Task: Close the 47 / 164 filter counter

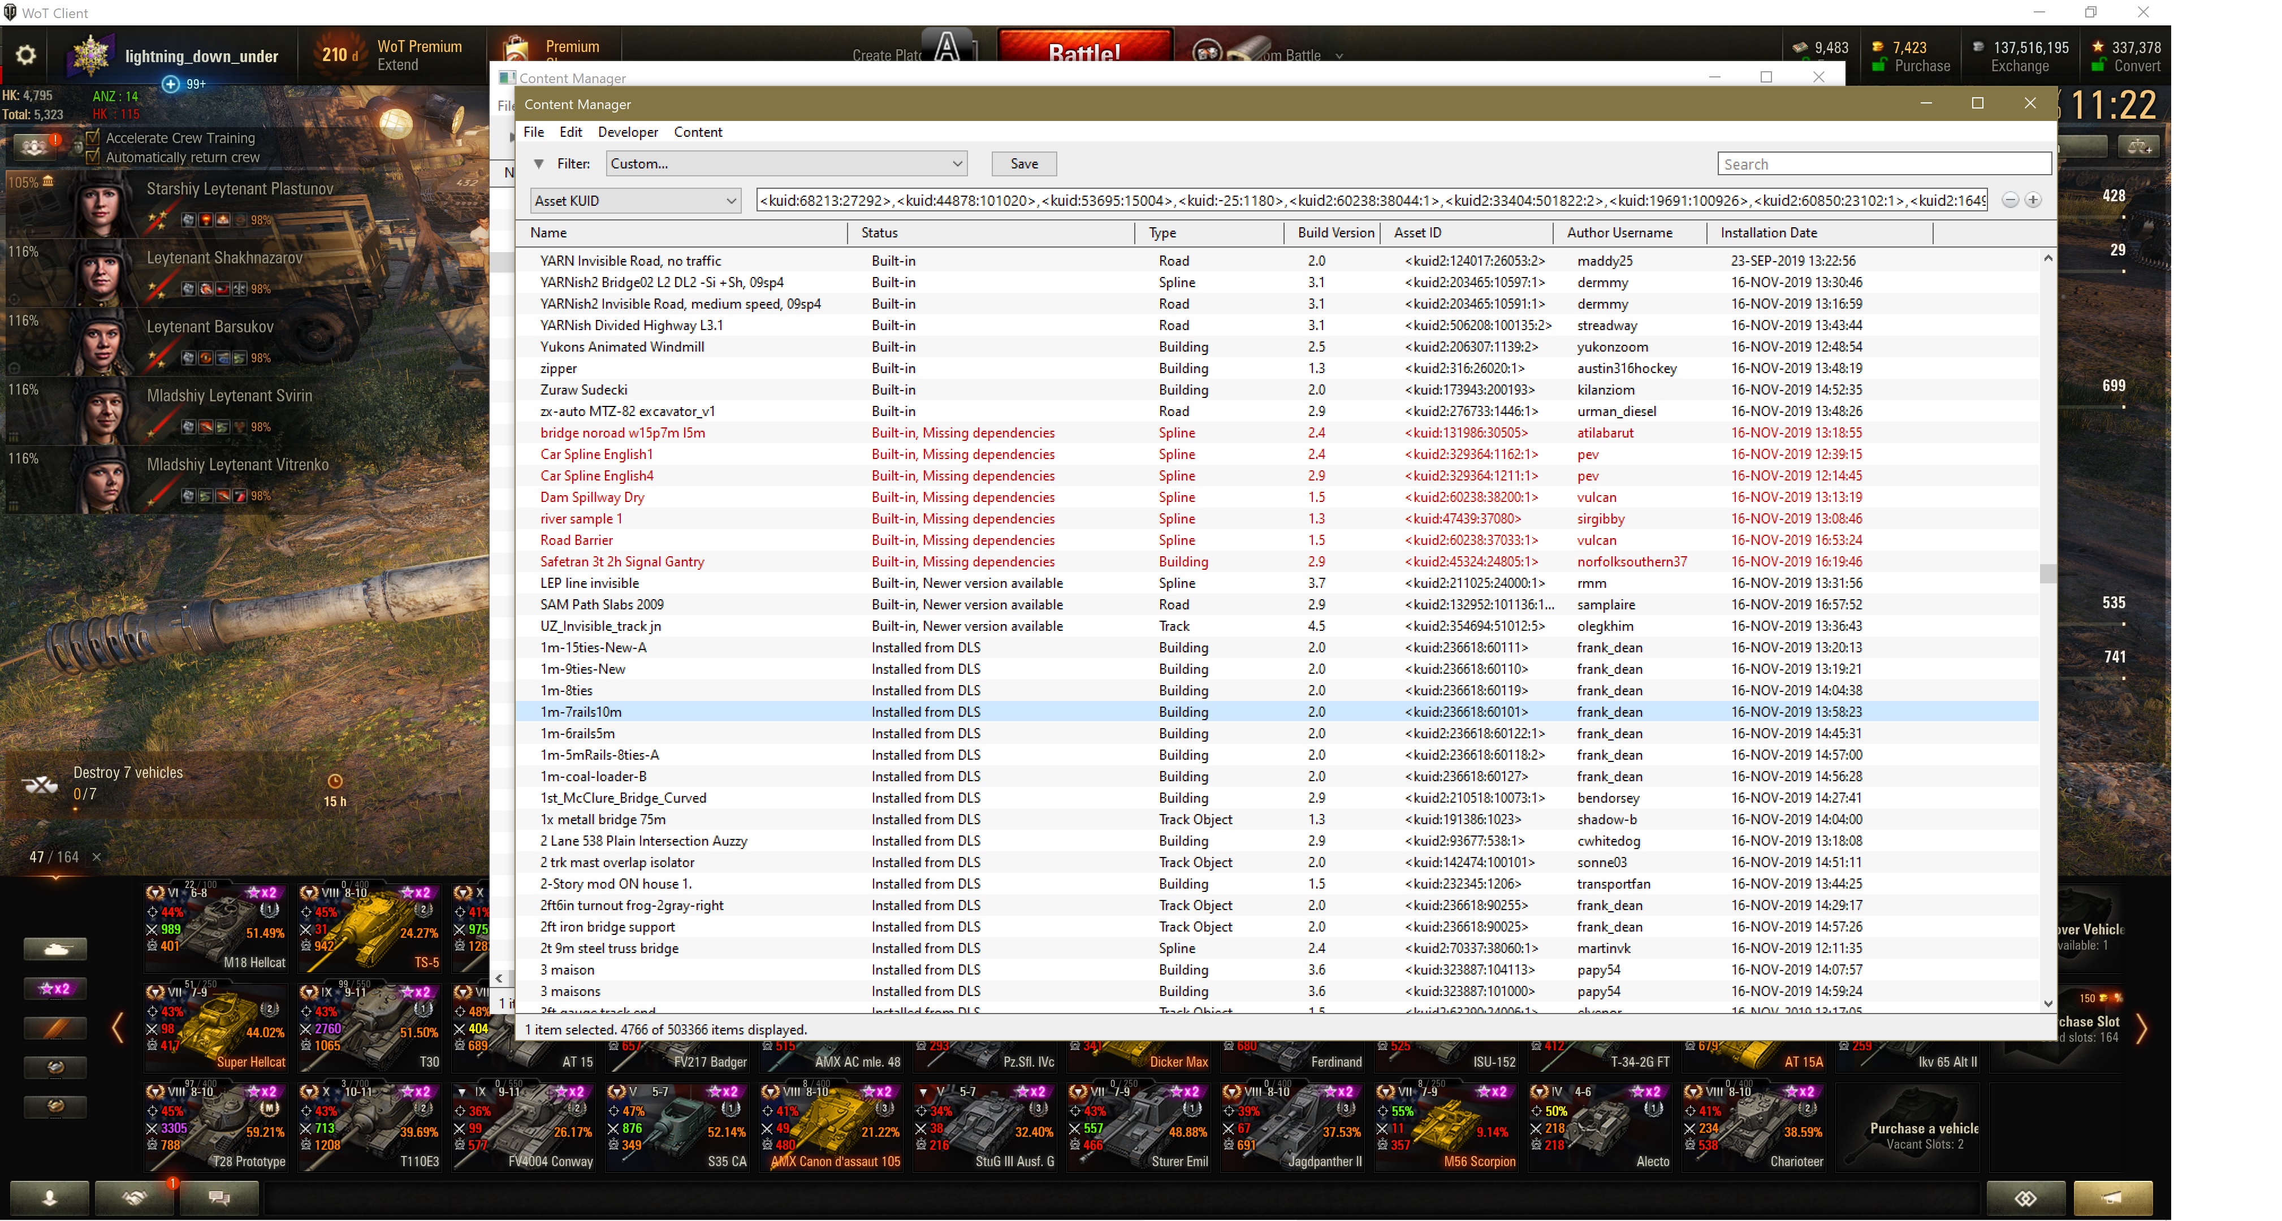Action: 97,856
